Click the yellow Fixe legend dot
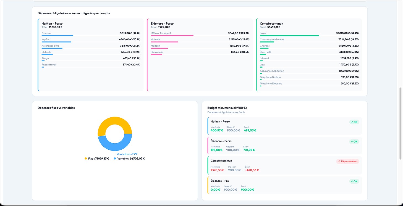403x206 pixels. pyautogui.click(x=86, y=159)
